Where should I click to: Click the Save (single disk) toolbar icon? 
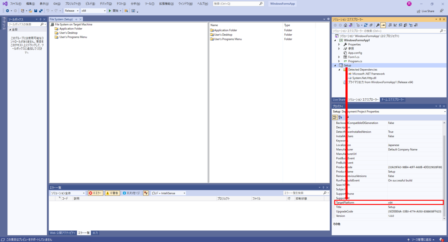click(x=36, y=11)
